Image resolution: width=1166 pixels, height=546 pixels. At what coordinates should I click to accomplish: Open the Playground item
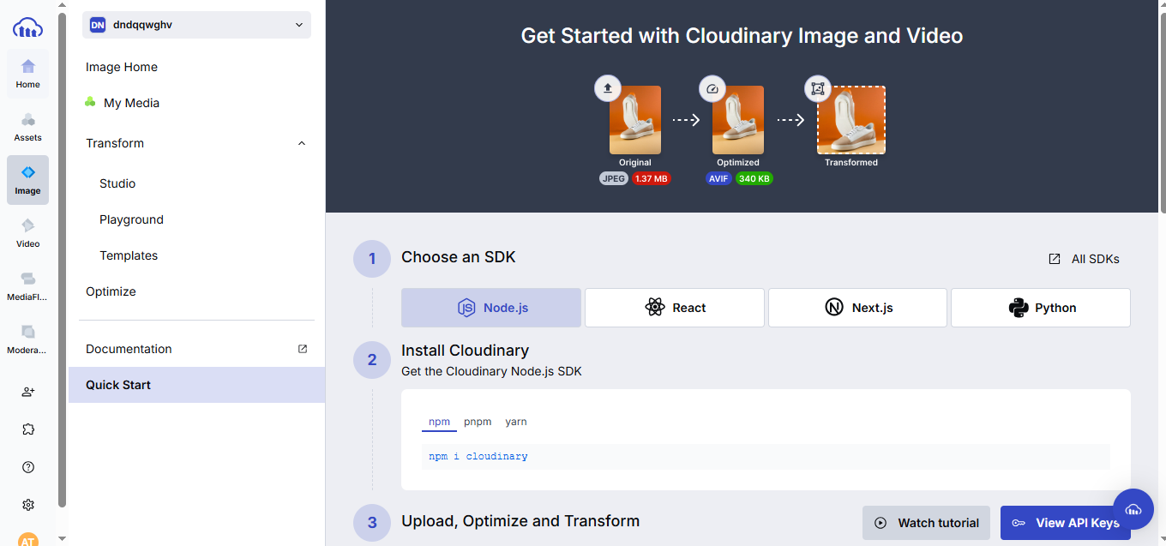[x=131, y=219]
